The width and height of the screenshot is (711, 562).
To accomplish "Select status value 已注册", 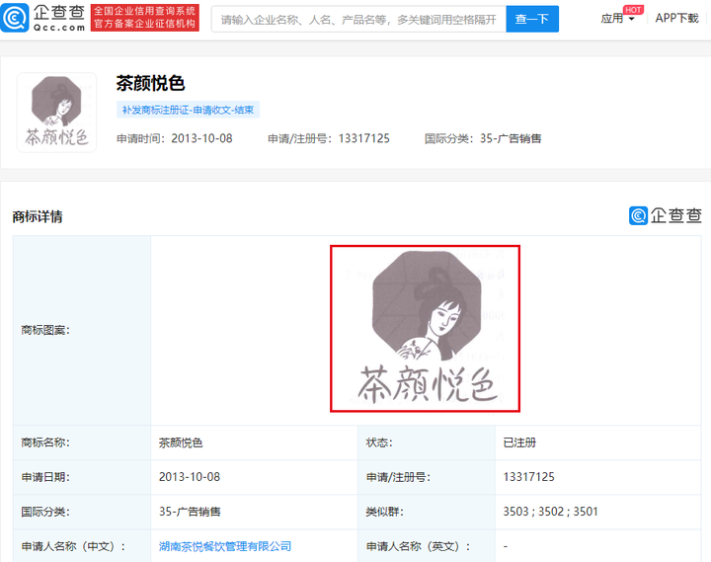I will 519,442.
